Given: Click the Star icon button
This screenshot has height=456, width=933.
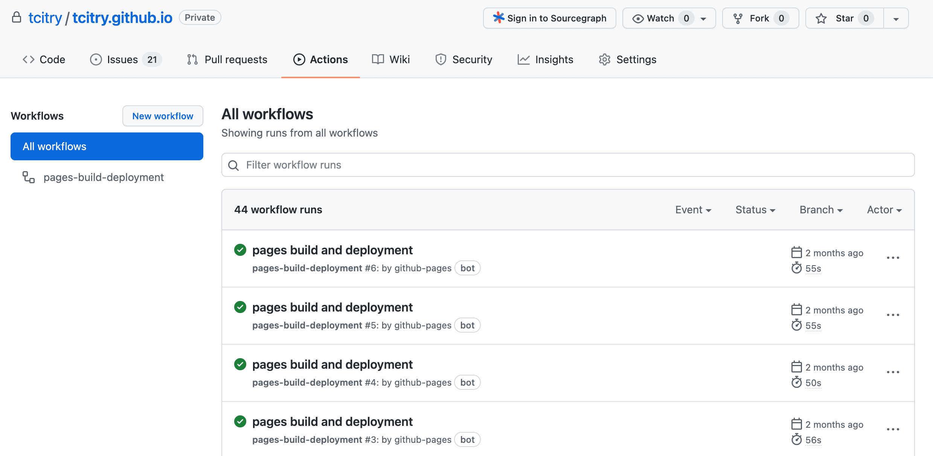Looking at the screenshot, I should pyautogui.click(x=821, y=18).
